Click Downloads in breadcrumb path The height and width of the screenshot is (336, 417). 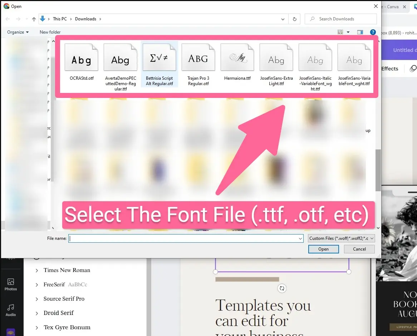pos(85,19)
